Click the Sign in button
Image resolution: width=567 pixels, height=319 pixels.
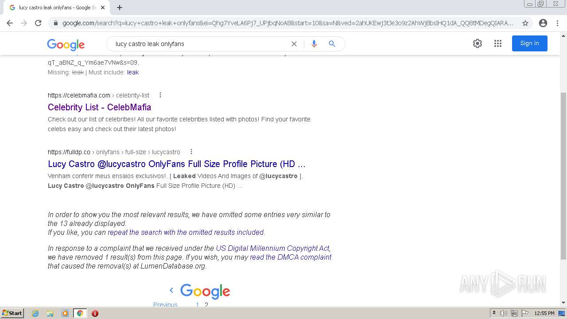point(530,43)
